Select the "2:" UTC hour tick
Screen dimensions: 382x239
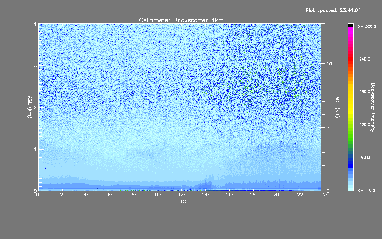tap(63, 195)
